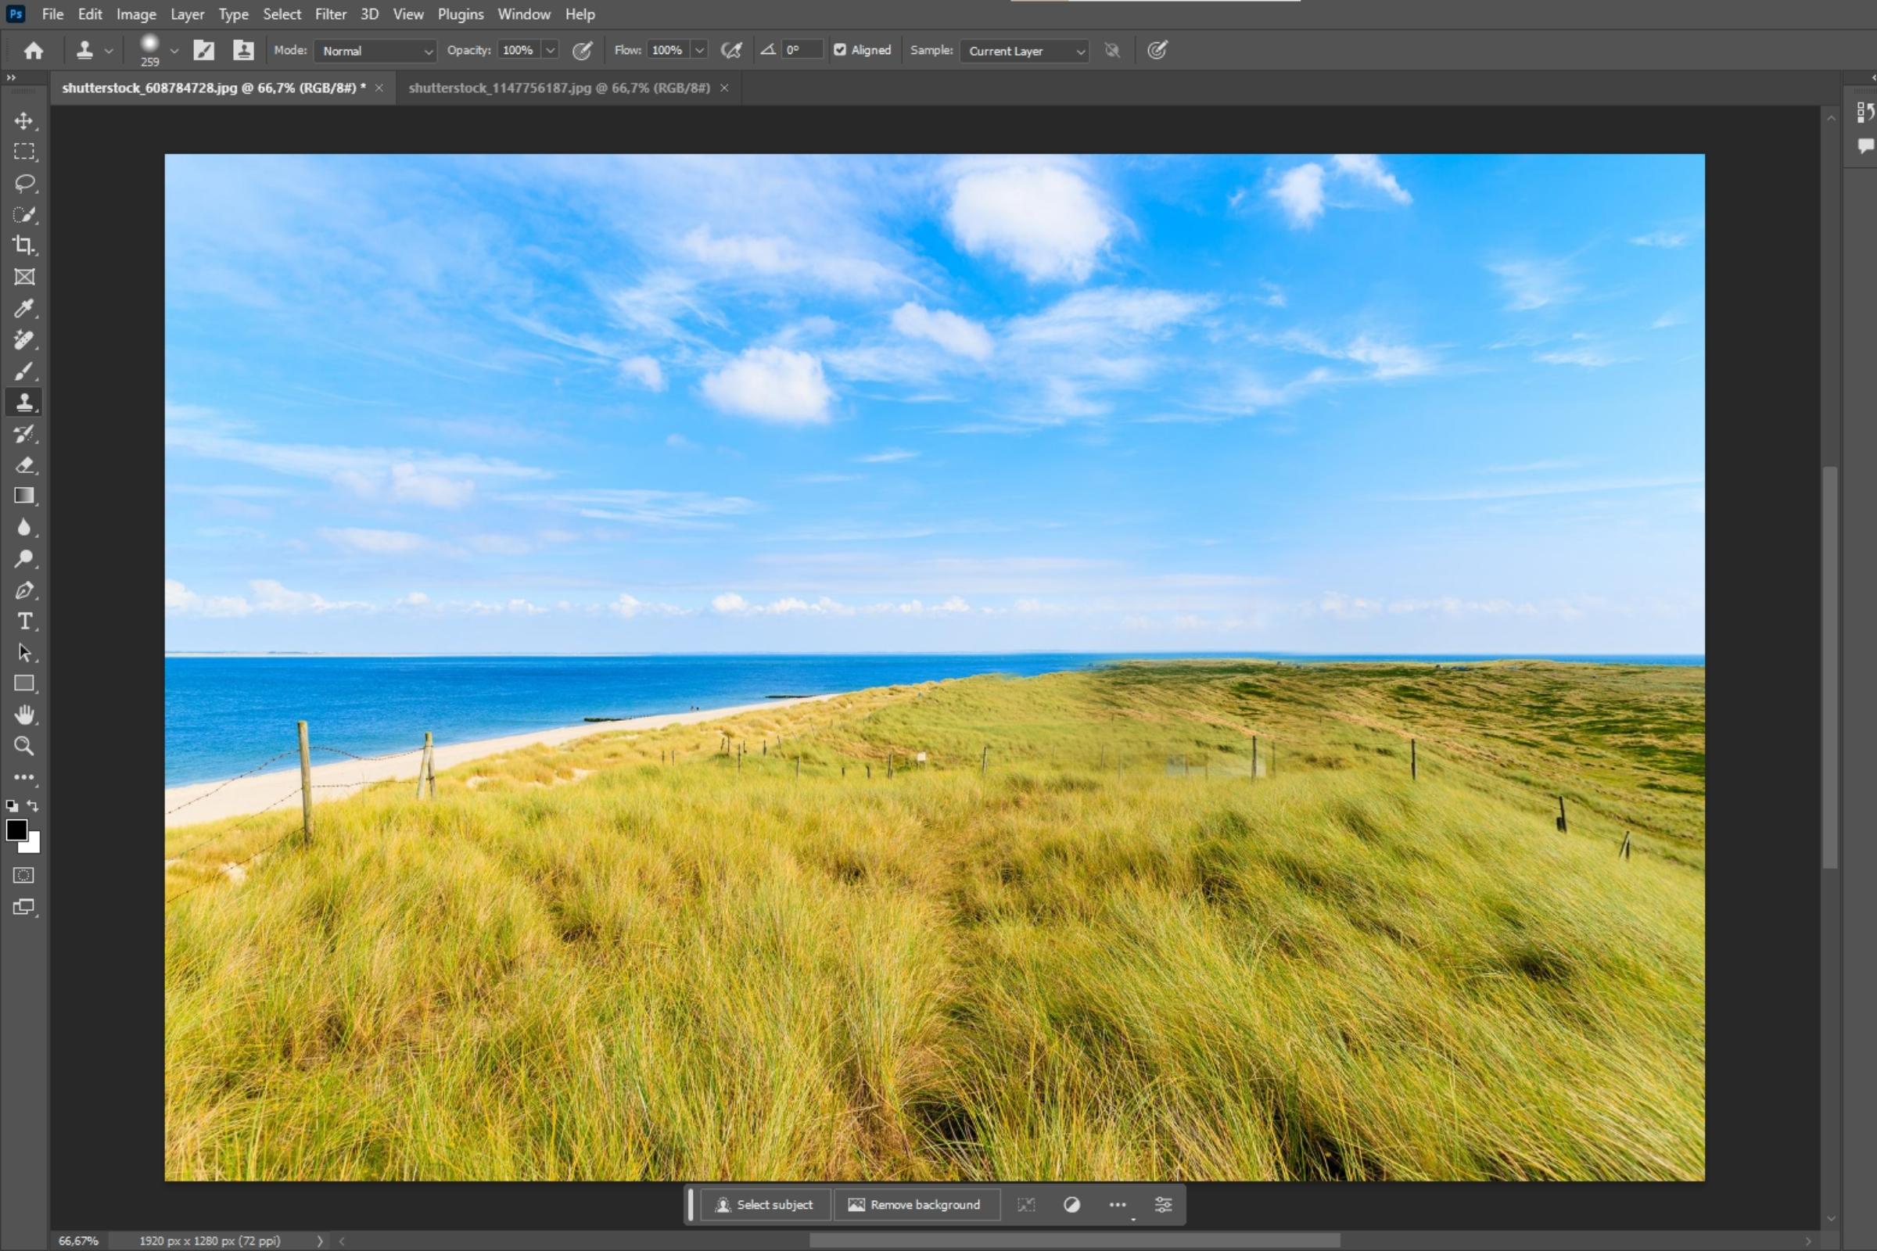Select the Zoom tool
Image resolution: width=1877 pixels, height=1251 pixels.
tap(24, 746)
